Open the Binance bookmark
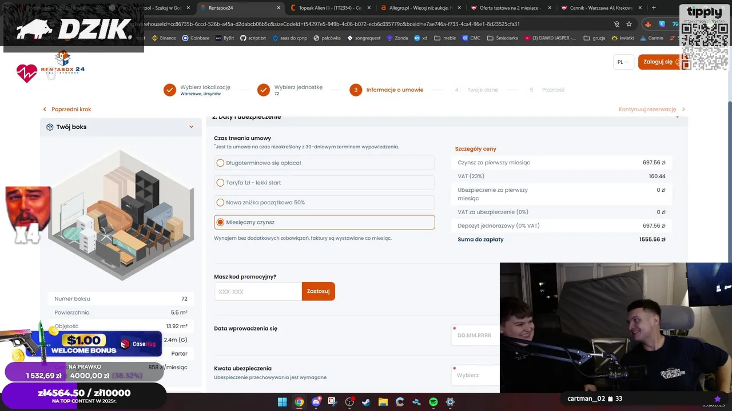732x411 pixels. pyautogui.click(x=164, y=38)
